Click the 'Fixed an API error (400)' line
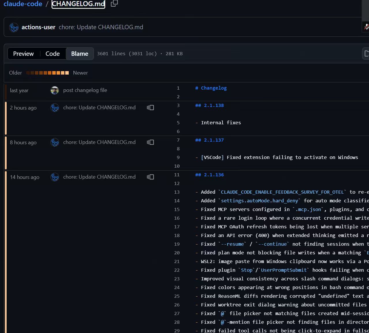 click(282, 236)
